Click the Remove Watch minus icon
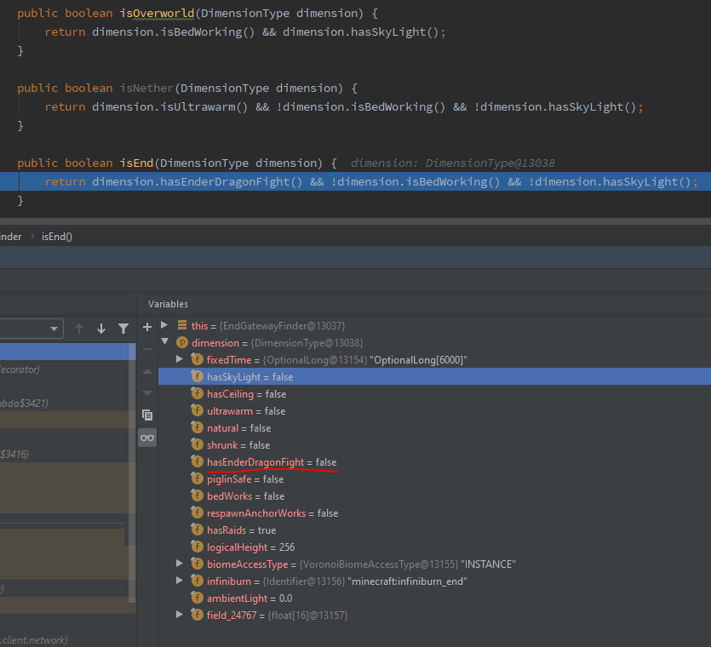Viewport: 711px width, 647px height. (x=146, y=351)
